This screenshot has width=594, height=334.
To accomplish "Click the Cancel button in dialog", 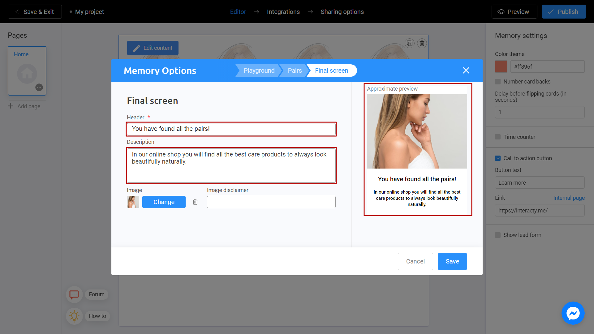I will [x=415, y=261].
